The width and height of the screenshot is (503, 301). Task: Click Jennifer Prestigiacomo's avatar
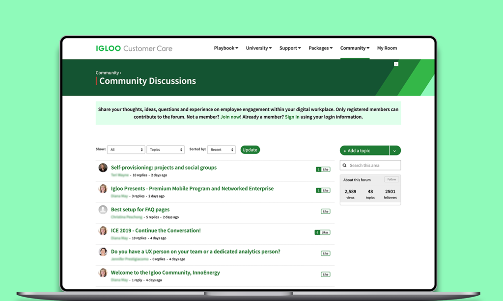click(102, 251)
